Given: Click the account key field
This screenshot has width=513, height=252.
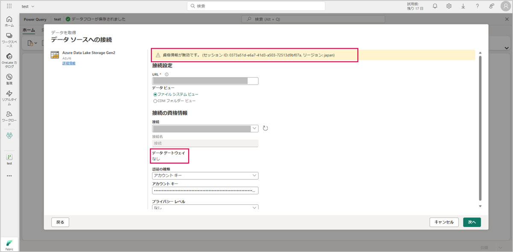Looking at the screenshot, I should pos(205,190).
